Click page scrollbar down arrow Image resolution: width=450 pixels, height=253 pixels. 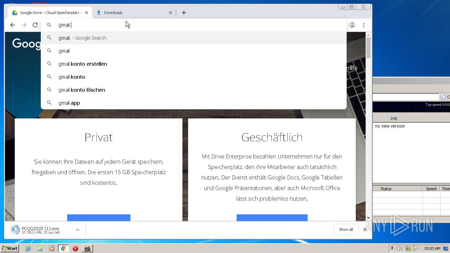point(368,218)
